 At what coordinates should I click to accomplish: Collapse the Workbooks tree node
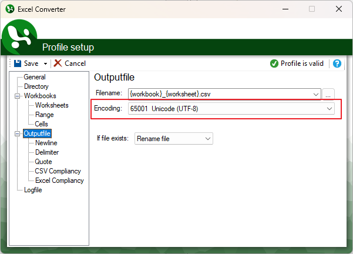[17, 96]
